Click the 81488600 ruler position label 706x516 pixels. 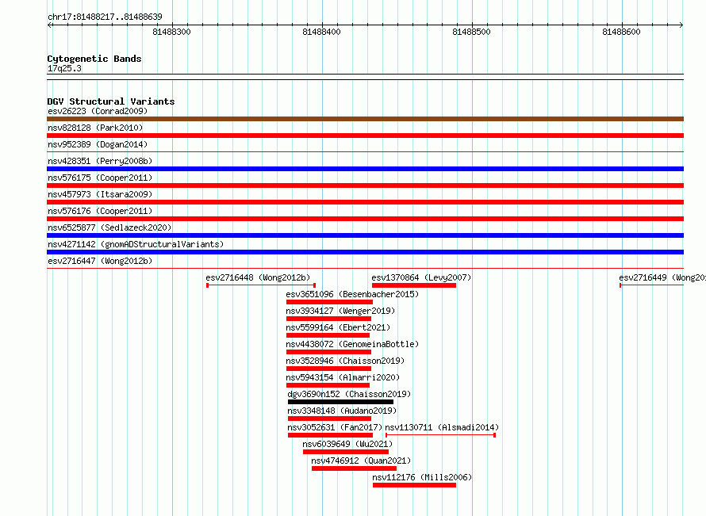pos(621,32)
